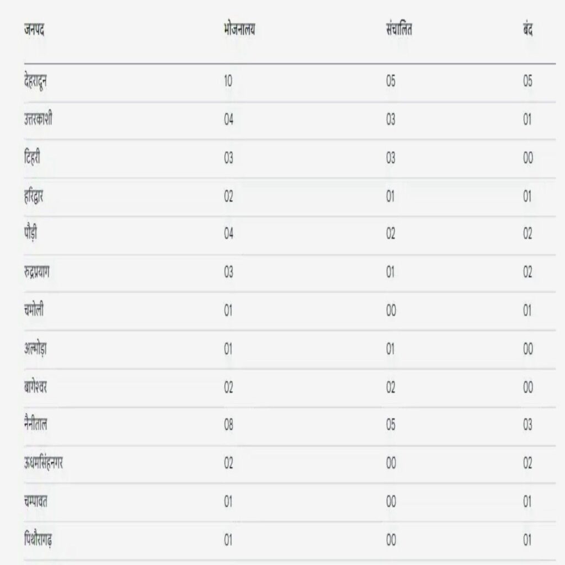565x565 pixels.
Task: Select बंद value 03 in नैनीताल row
Action: pos(527,425)
